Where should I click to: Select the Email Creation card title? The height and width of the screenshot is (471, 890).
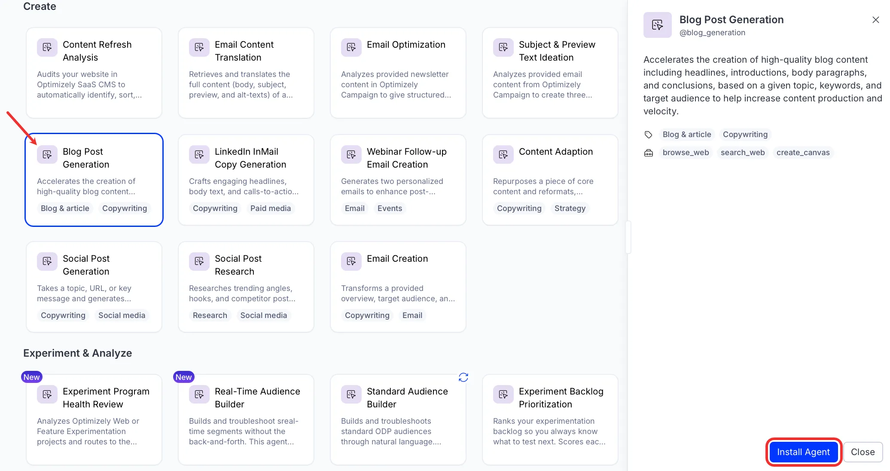pyautogui.click(x=397, y=259)
